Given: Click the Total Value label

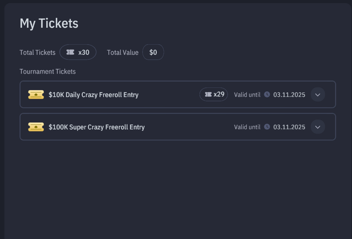Looking at the screenshot, I should 122,53.
